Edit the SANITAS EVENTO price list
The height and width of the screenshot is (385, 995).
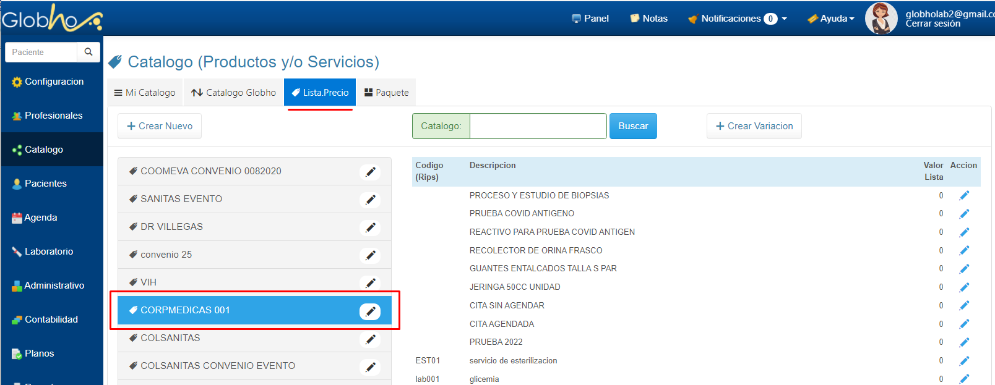370,200
